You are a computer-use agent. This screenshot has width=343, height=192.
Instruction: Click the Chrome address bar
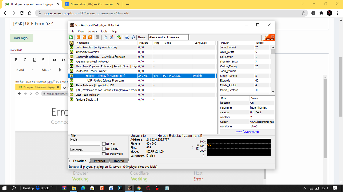171,13
